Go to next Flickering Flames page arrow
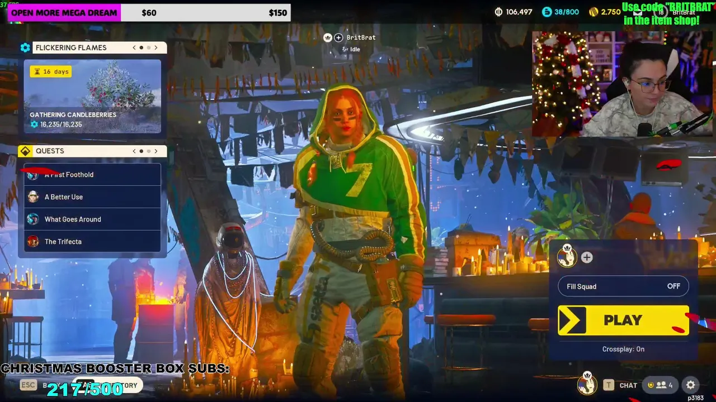Screen dimensions: 716x402 click(x=156, y=47)
